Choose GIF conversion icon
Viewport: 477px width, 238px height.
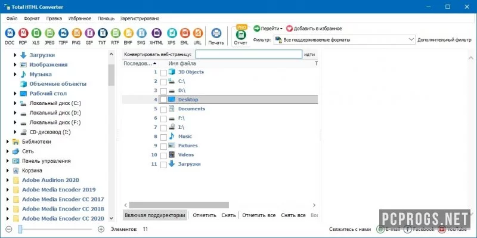[x=89, y=33]
